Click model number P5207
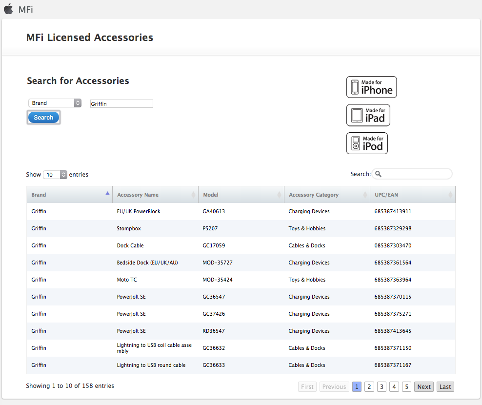Viewport: 482px width, 405px height. [x=210, y=228]
